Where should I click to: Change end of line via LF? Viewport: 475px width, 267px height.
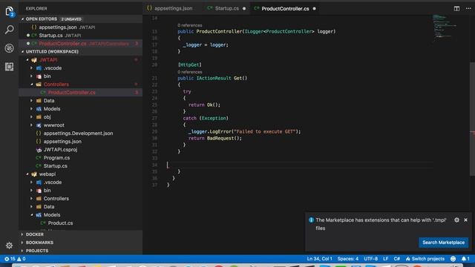(386, 259)
